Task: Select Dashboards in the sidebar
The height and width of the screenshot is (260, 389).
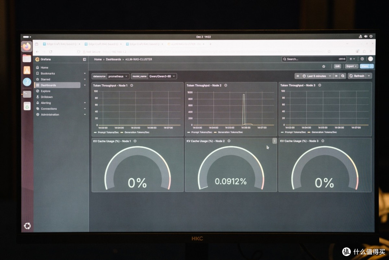Action: 58,85
